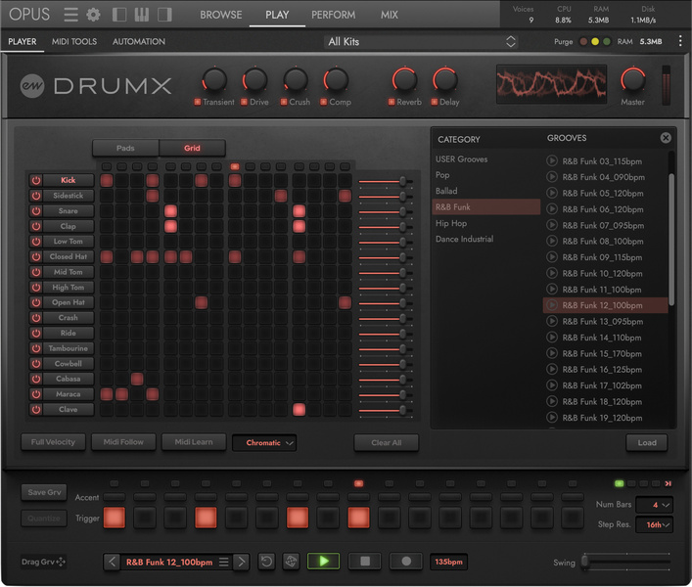The height and width of the screenshot is (587, 692).
Task: Go to the next groove arrow
Action: tap(241, 562)
